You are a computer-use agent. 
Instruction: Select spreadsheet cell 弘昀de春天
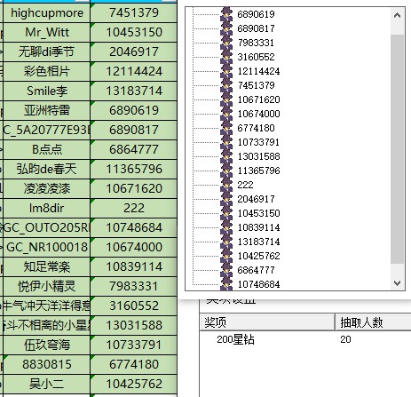click(47, 169)
